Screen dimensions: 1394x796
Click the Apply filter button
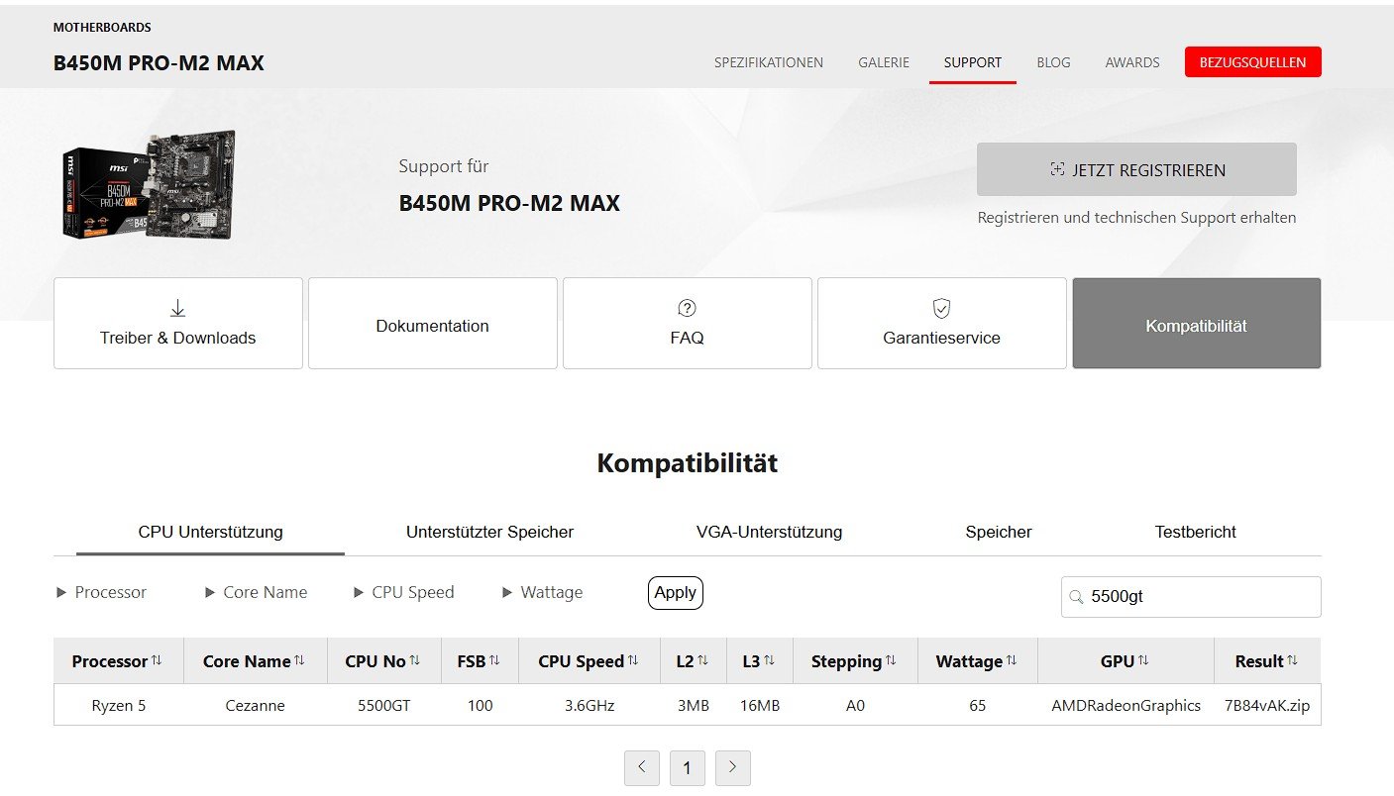click(x=676, y=592)
